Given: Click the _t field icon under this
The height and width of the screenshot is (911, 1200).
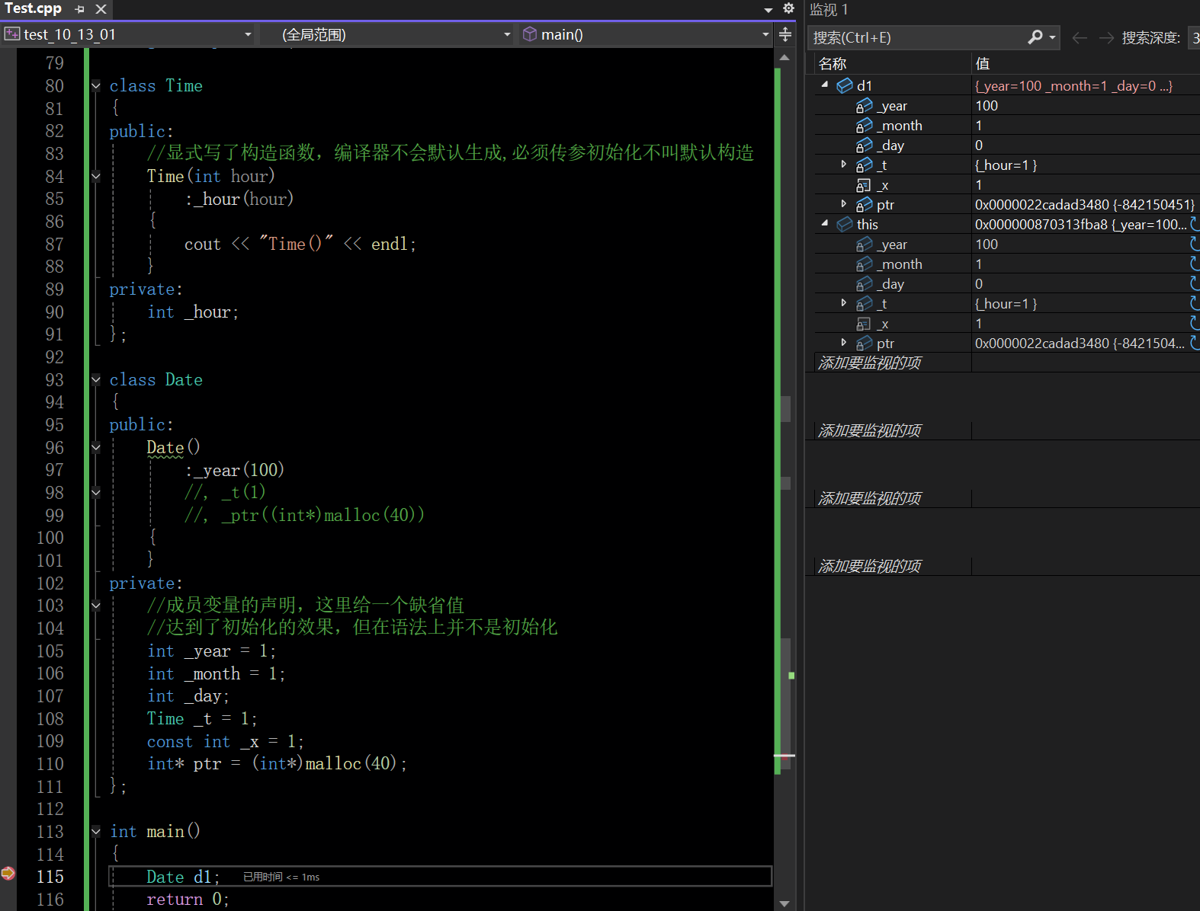Looking at the screenshot, I should [x=864, y=303].
